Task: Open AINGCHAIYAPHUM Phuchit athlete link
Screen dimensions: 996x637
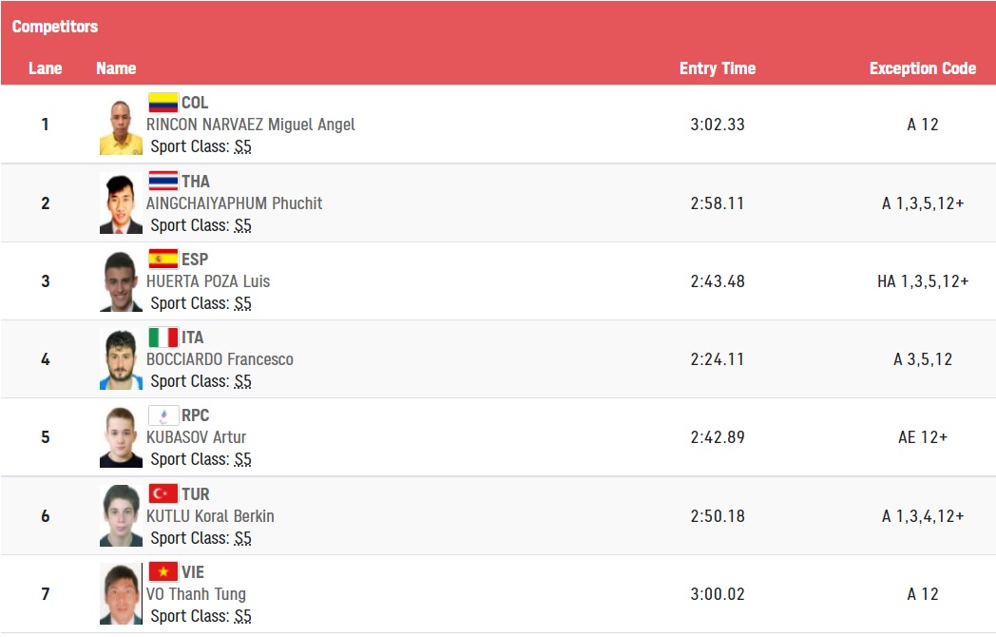Action: tap(235, 203)
